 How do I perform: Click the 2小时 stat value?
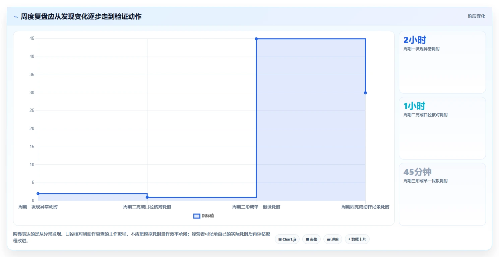point(415,40)
